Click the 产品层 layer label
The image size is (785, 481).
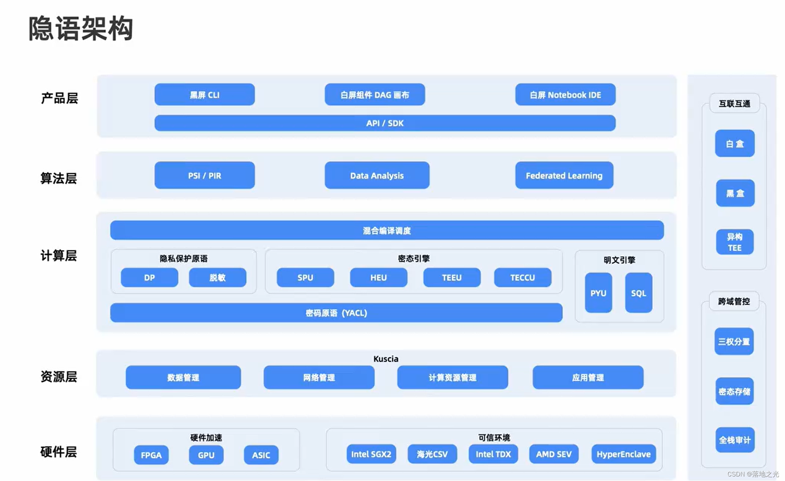59,98
